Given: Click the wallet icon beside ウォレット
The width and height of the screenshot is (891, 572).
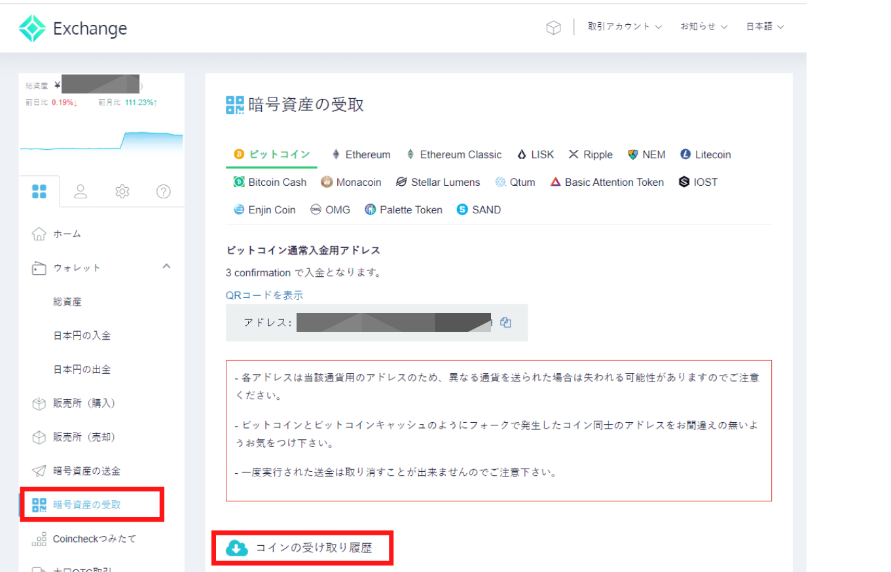Looking at the screenshot, I should [39, 268].
